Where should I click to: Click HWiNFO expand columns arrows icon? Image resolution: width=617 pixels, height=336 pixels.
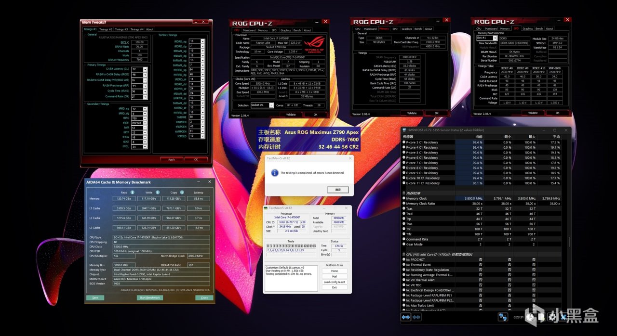click(x=406, y=317)
